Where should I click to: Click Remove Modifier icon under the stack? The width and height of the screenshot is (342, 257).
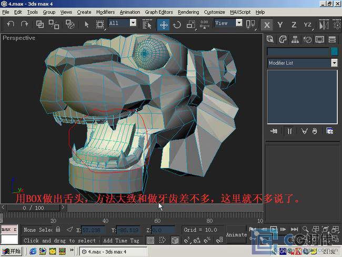point(314,131)
